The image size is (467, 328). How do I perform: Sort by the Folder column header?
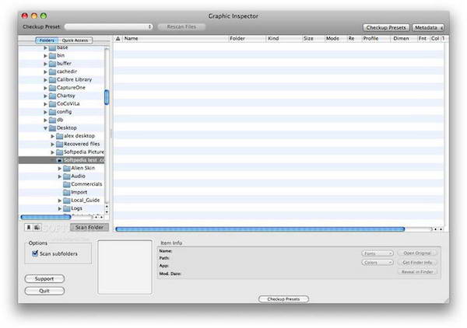(x=247, y=39)
